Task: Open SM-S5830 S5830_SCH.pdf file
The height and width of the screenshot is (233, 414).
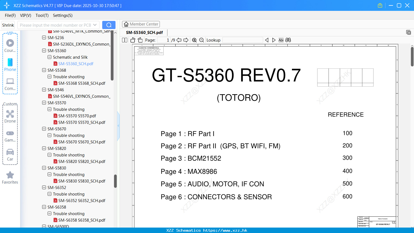Action: click(x=82, y=181)
